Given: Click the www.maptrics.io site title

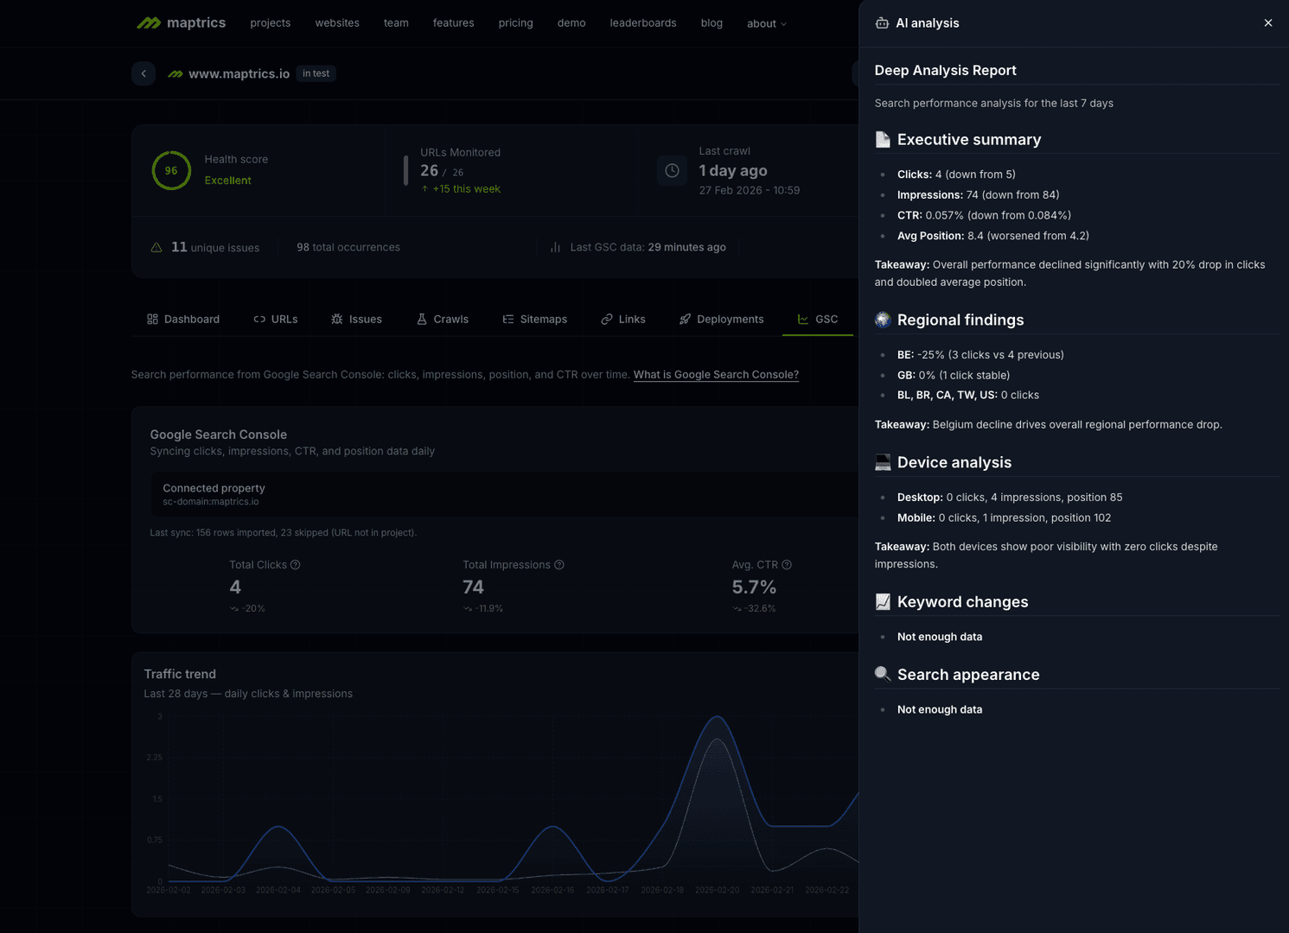Looking at the screenshot, I should [239, 74].
